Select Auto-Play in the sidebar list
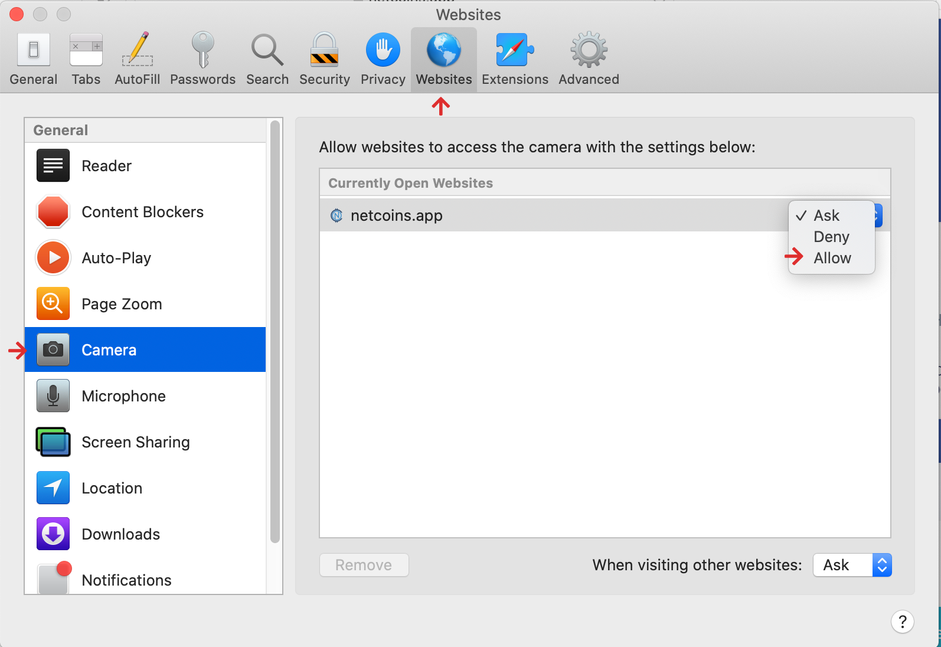 [x=145, y=258]
